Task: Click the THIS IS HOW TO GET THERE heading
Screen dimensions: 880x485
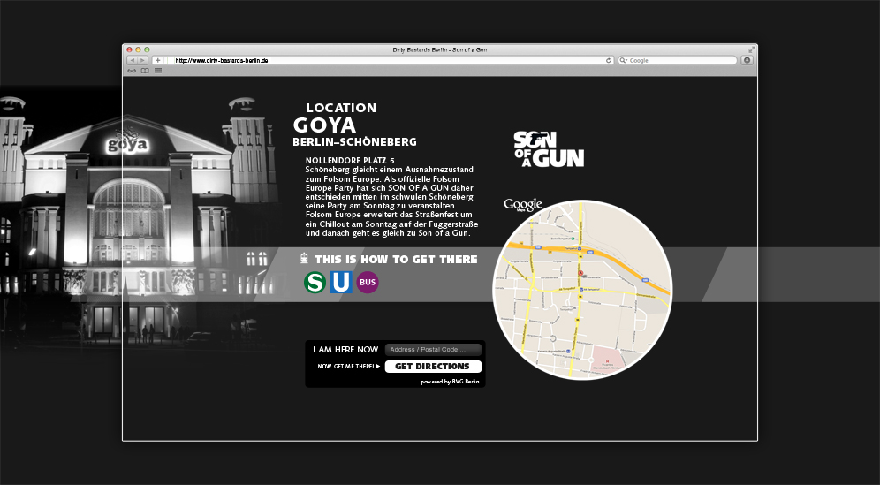Action: click(x=396, y=260)
